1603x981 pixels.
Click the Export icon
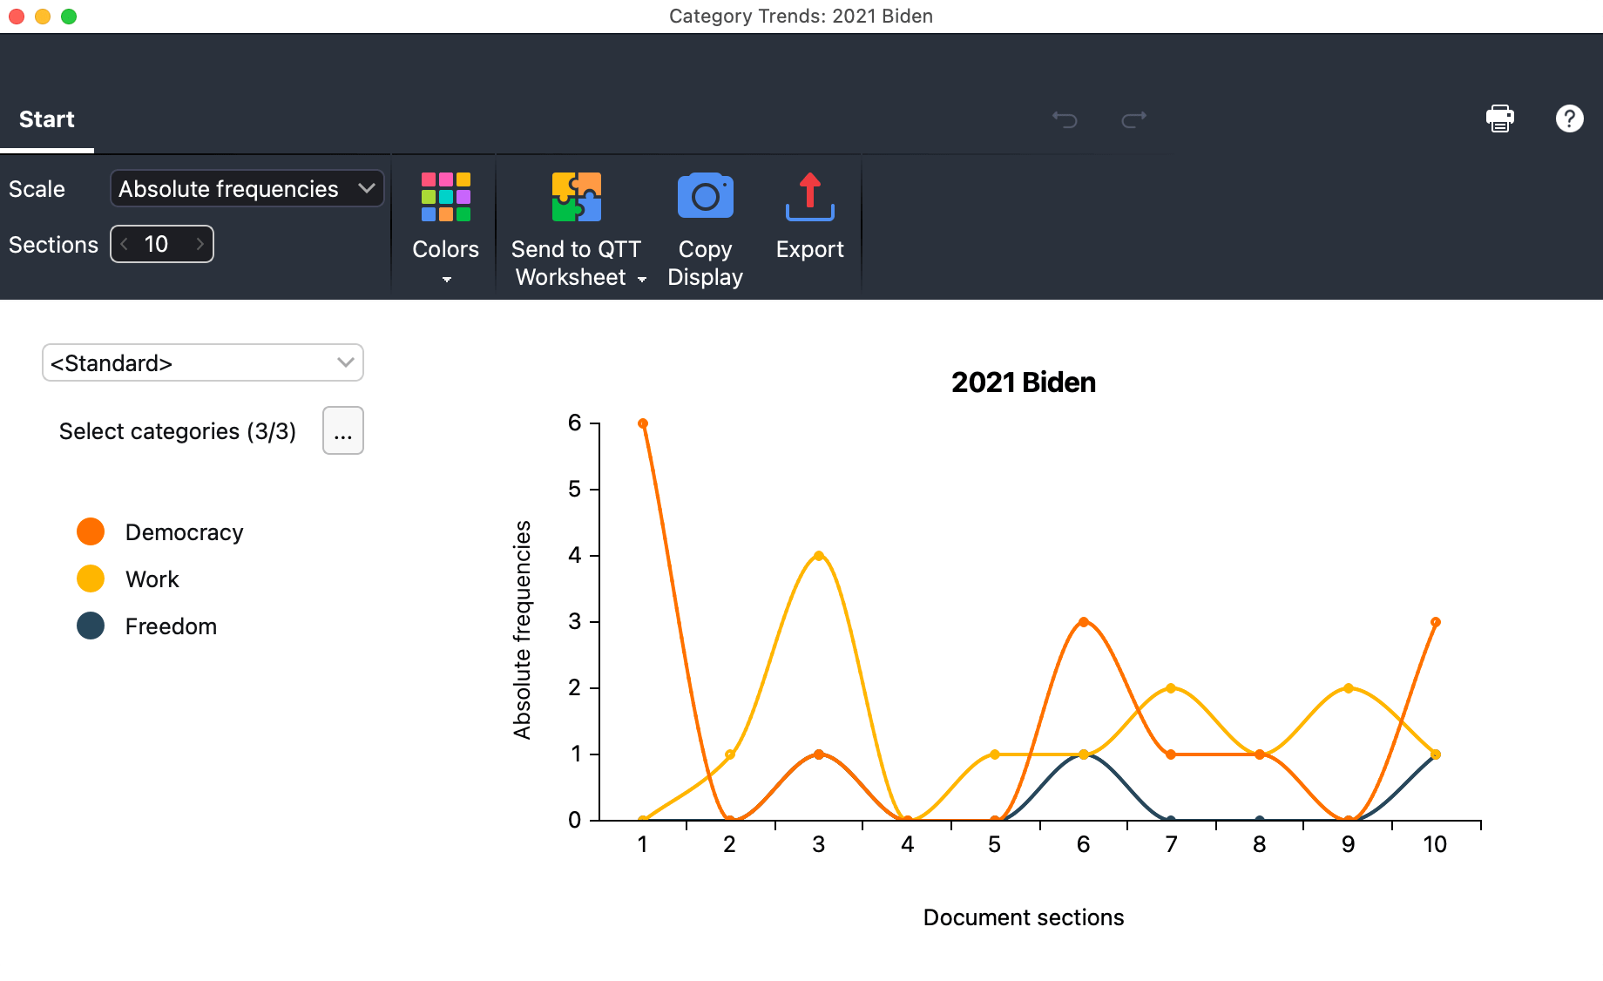point(809,197)
